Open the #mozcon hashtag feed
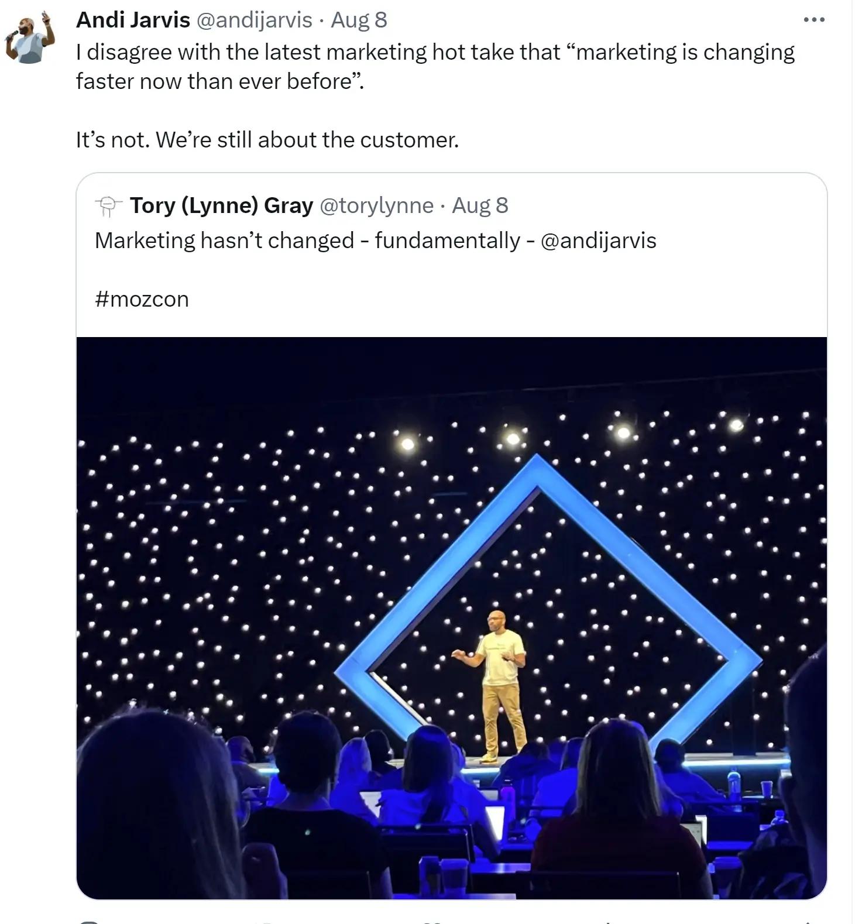Viewport: 855px width, 924px height. coord(140,299)
